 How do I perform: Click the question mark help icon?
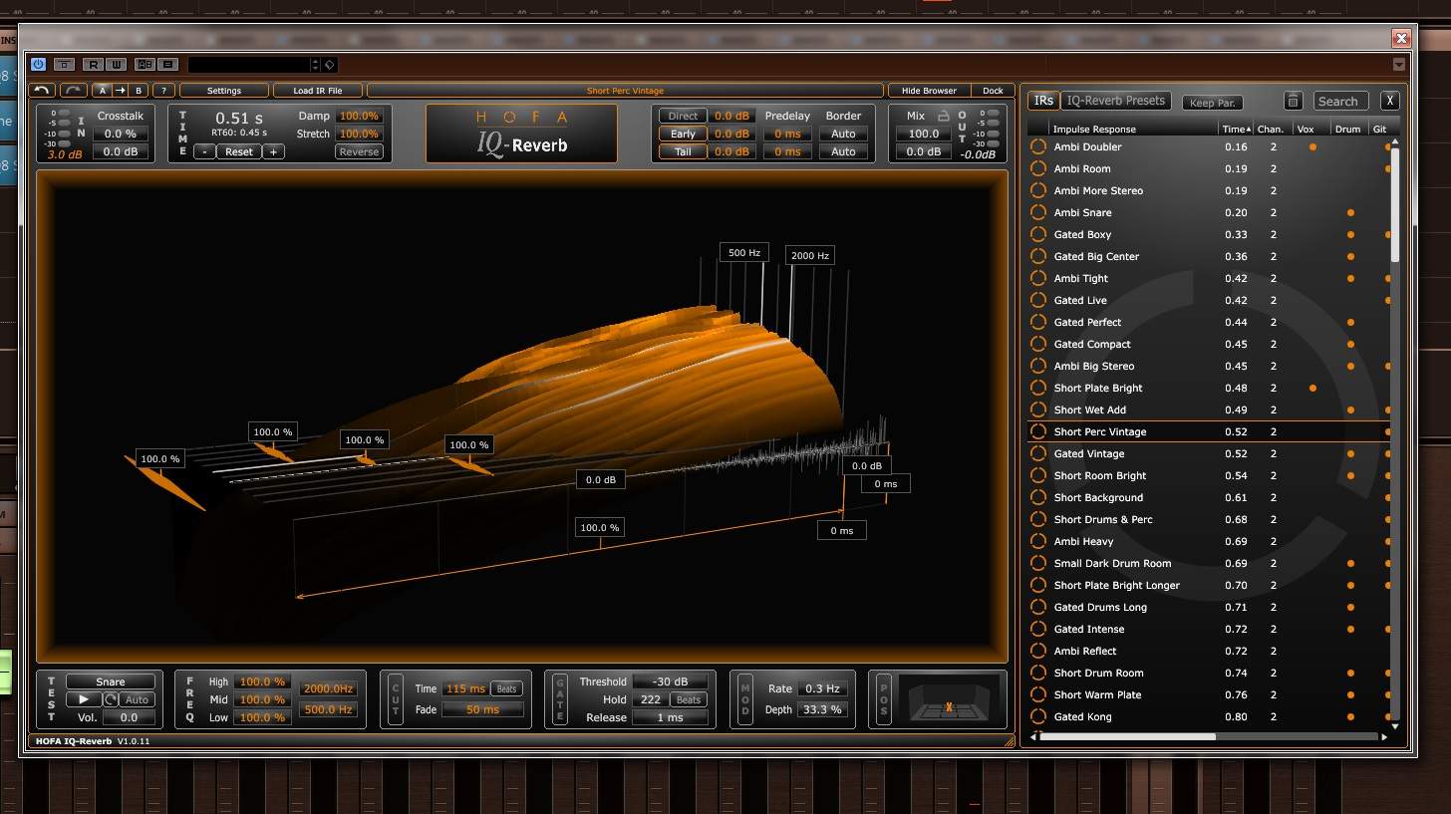coord(163,91)
